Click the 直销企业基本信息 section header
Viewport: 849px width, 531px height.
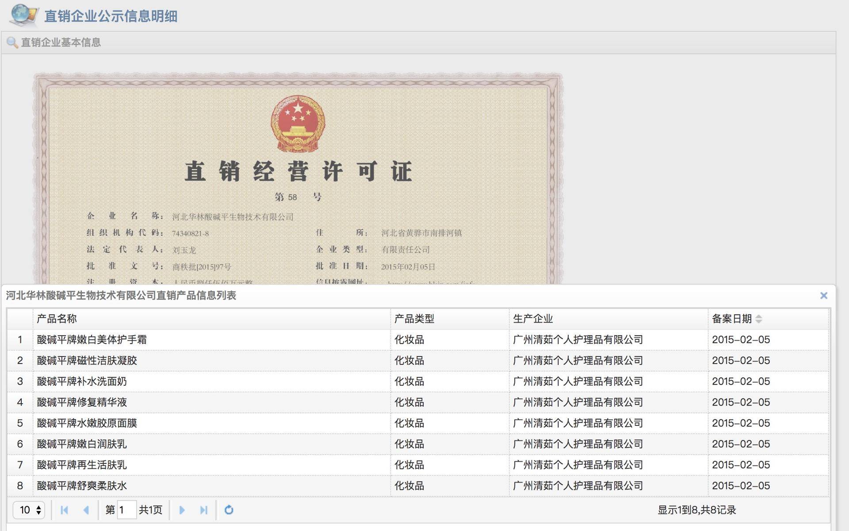tap(61, 43)
